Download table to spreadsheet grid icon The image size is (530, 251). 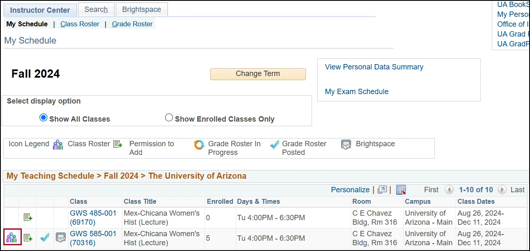[x=401, y=190]
